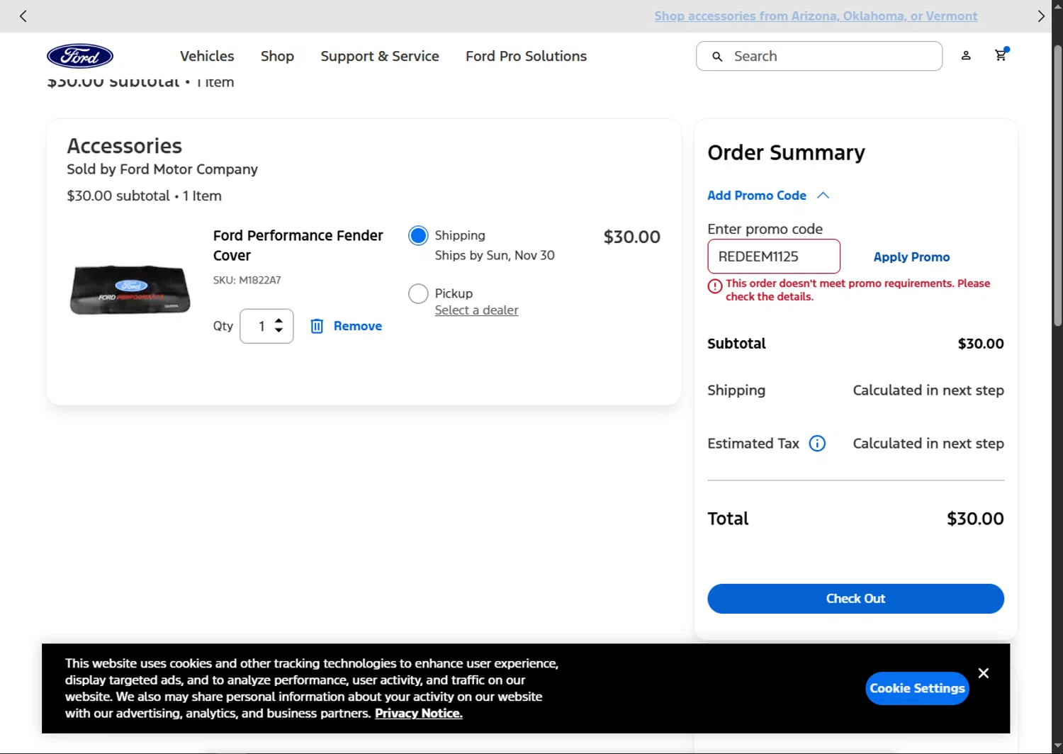Increase quantity with the stepper up arrow

(279, 320)
